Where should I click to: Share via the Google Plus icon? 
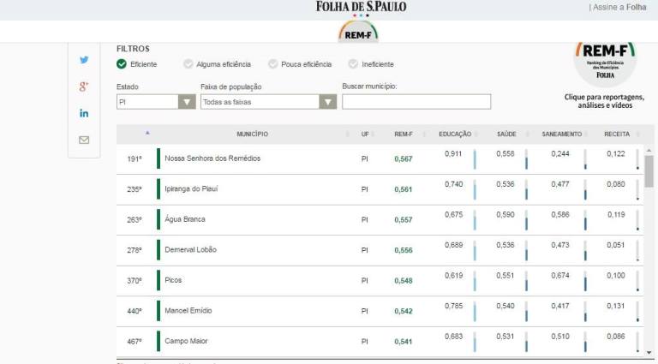84,87
